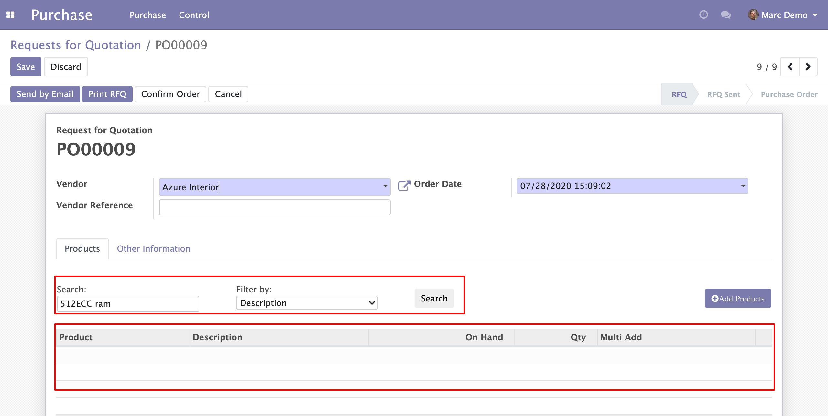828x416 pixels.
Task: Click the Save button
Action: 26,67
